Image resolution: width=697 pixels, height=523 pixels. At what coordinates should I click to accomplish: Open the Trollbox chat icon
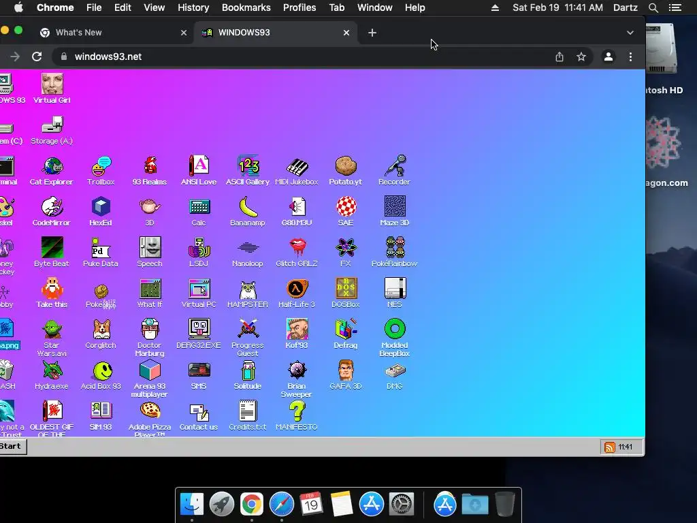click(x=101, y=171)
